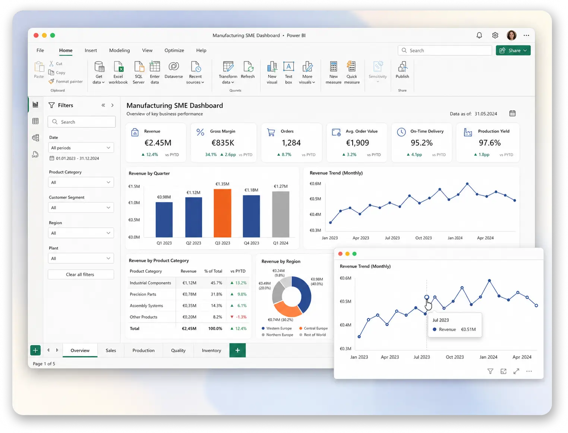Click the calendar icon beside Data as of
Image resolution: width=568 pixels, height=433 pixels.
pos(512,113)
